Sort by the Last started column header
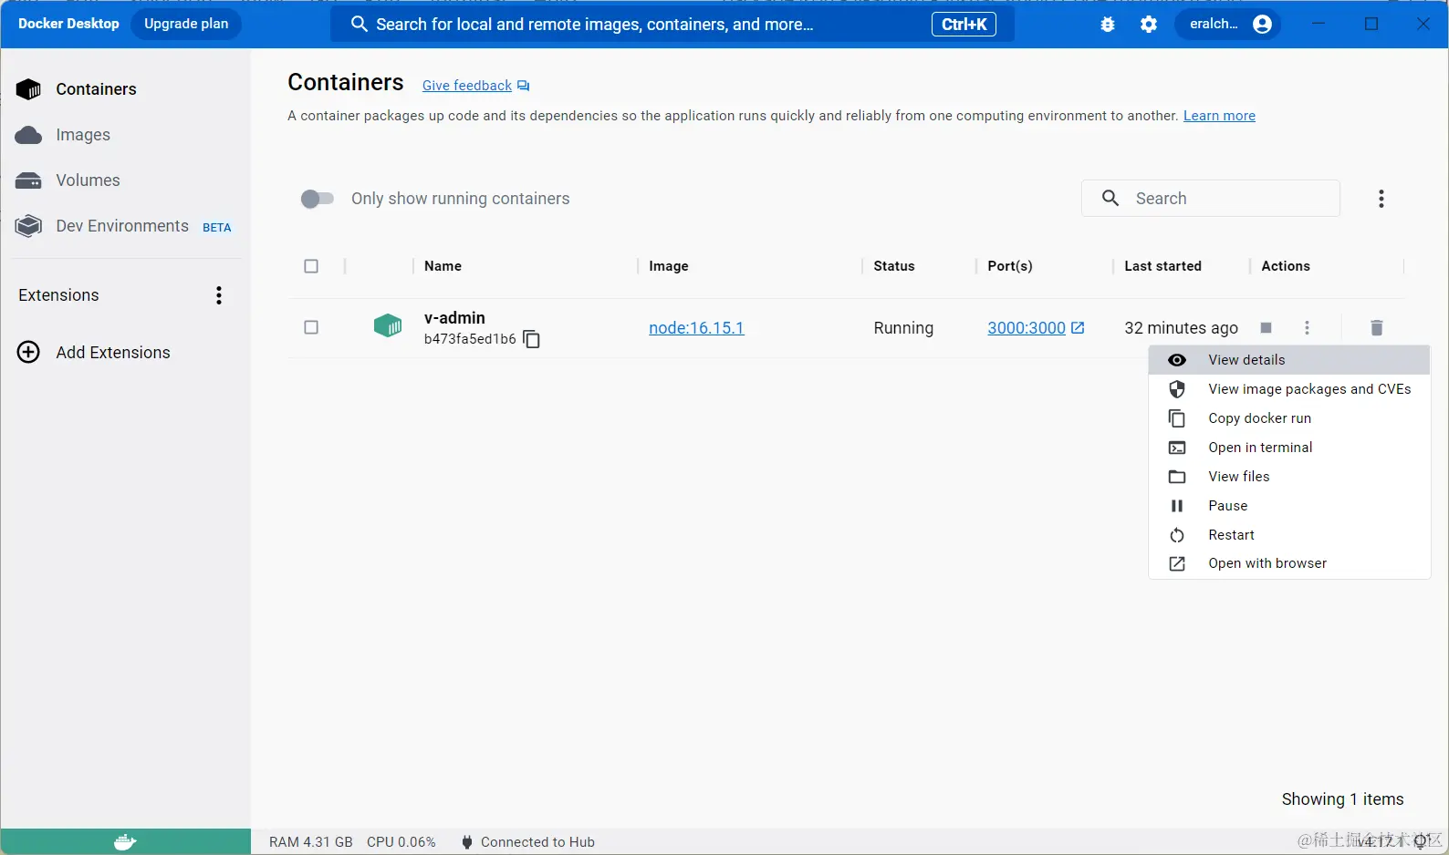The image size is (1449, 855). 1162,266
